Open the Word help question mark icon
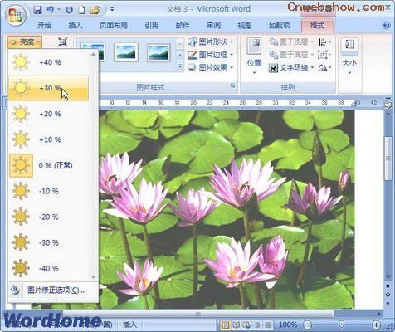This screenshot has width=395, height=332. click(386, 25)
